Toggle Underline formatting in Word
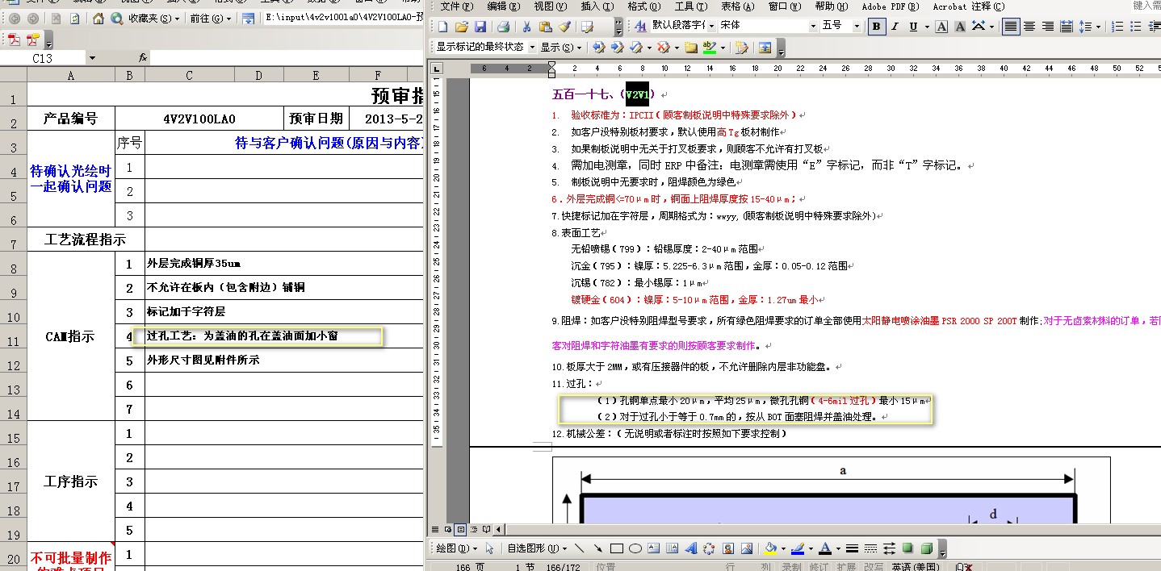This screenshot has height=571, width=1161. 913,27
